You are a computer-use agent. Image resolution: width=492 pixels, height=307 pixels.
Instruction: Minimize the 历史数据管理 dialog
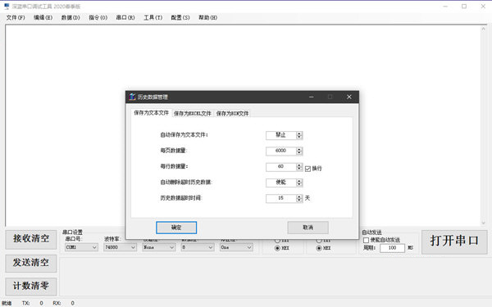[312, 97]
